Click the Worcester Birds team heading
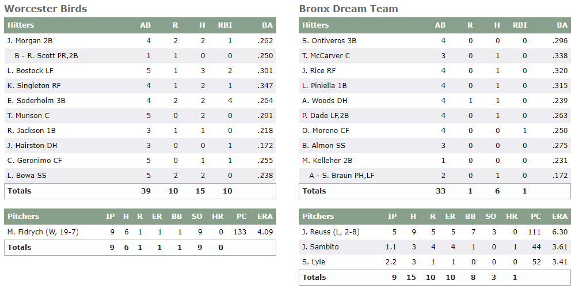 45,9
